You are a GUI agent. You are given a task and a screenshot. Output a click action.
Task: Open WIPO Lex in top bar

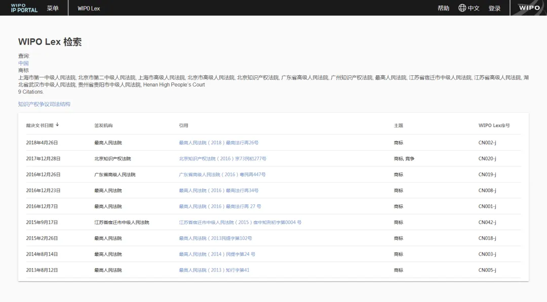coord(89,9)
